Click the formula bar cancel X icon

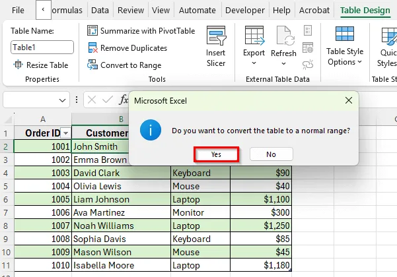(92, 100)
